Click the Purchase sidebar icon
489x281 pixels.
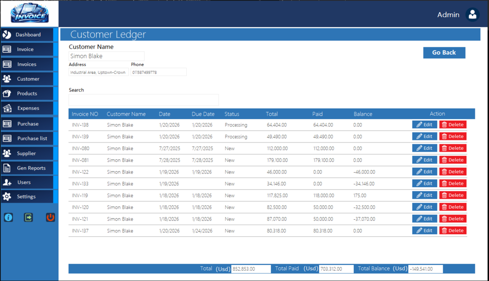click(7, 123)
